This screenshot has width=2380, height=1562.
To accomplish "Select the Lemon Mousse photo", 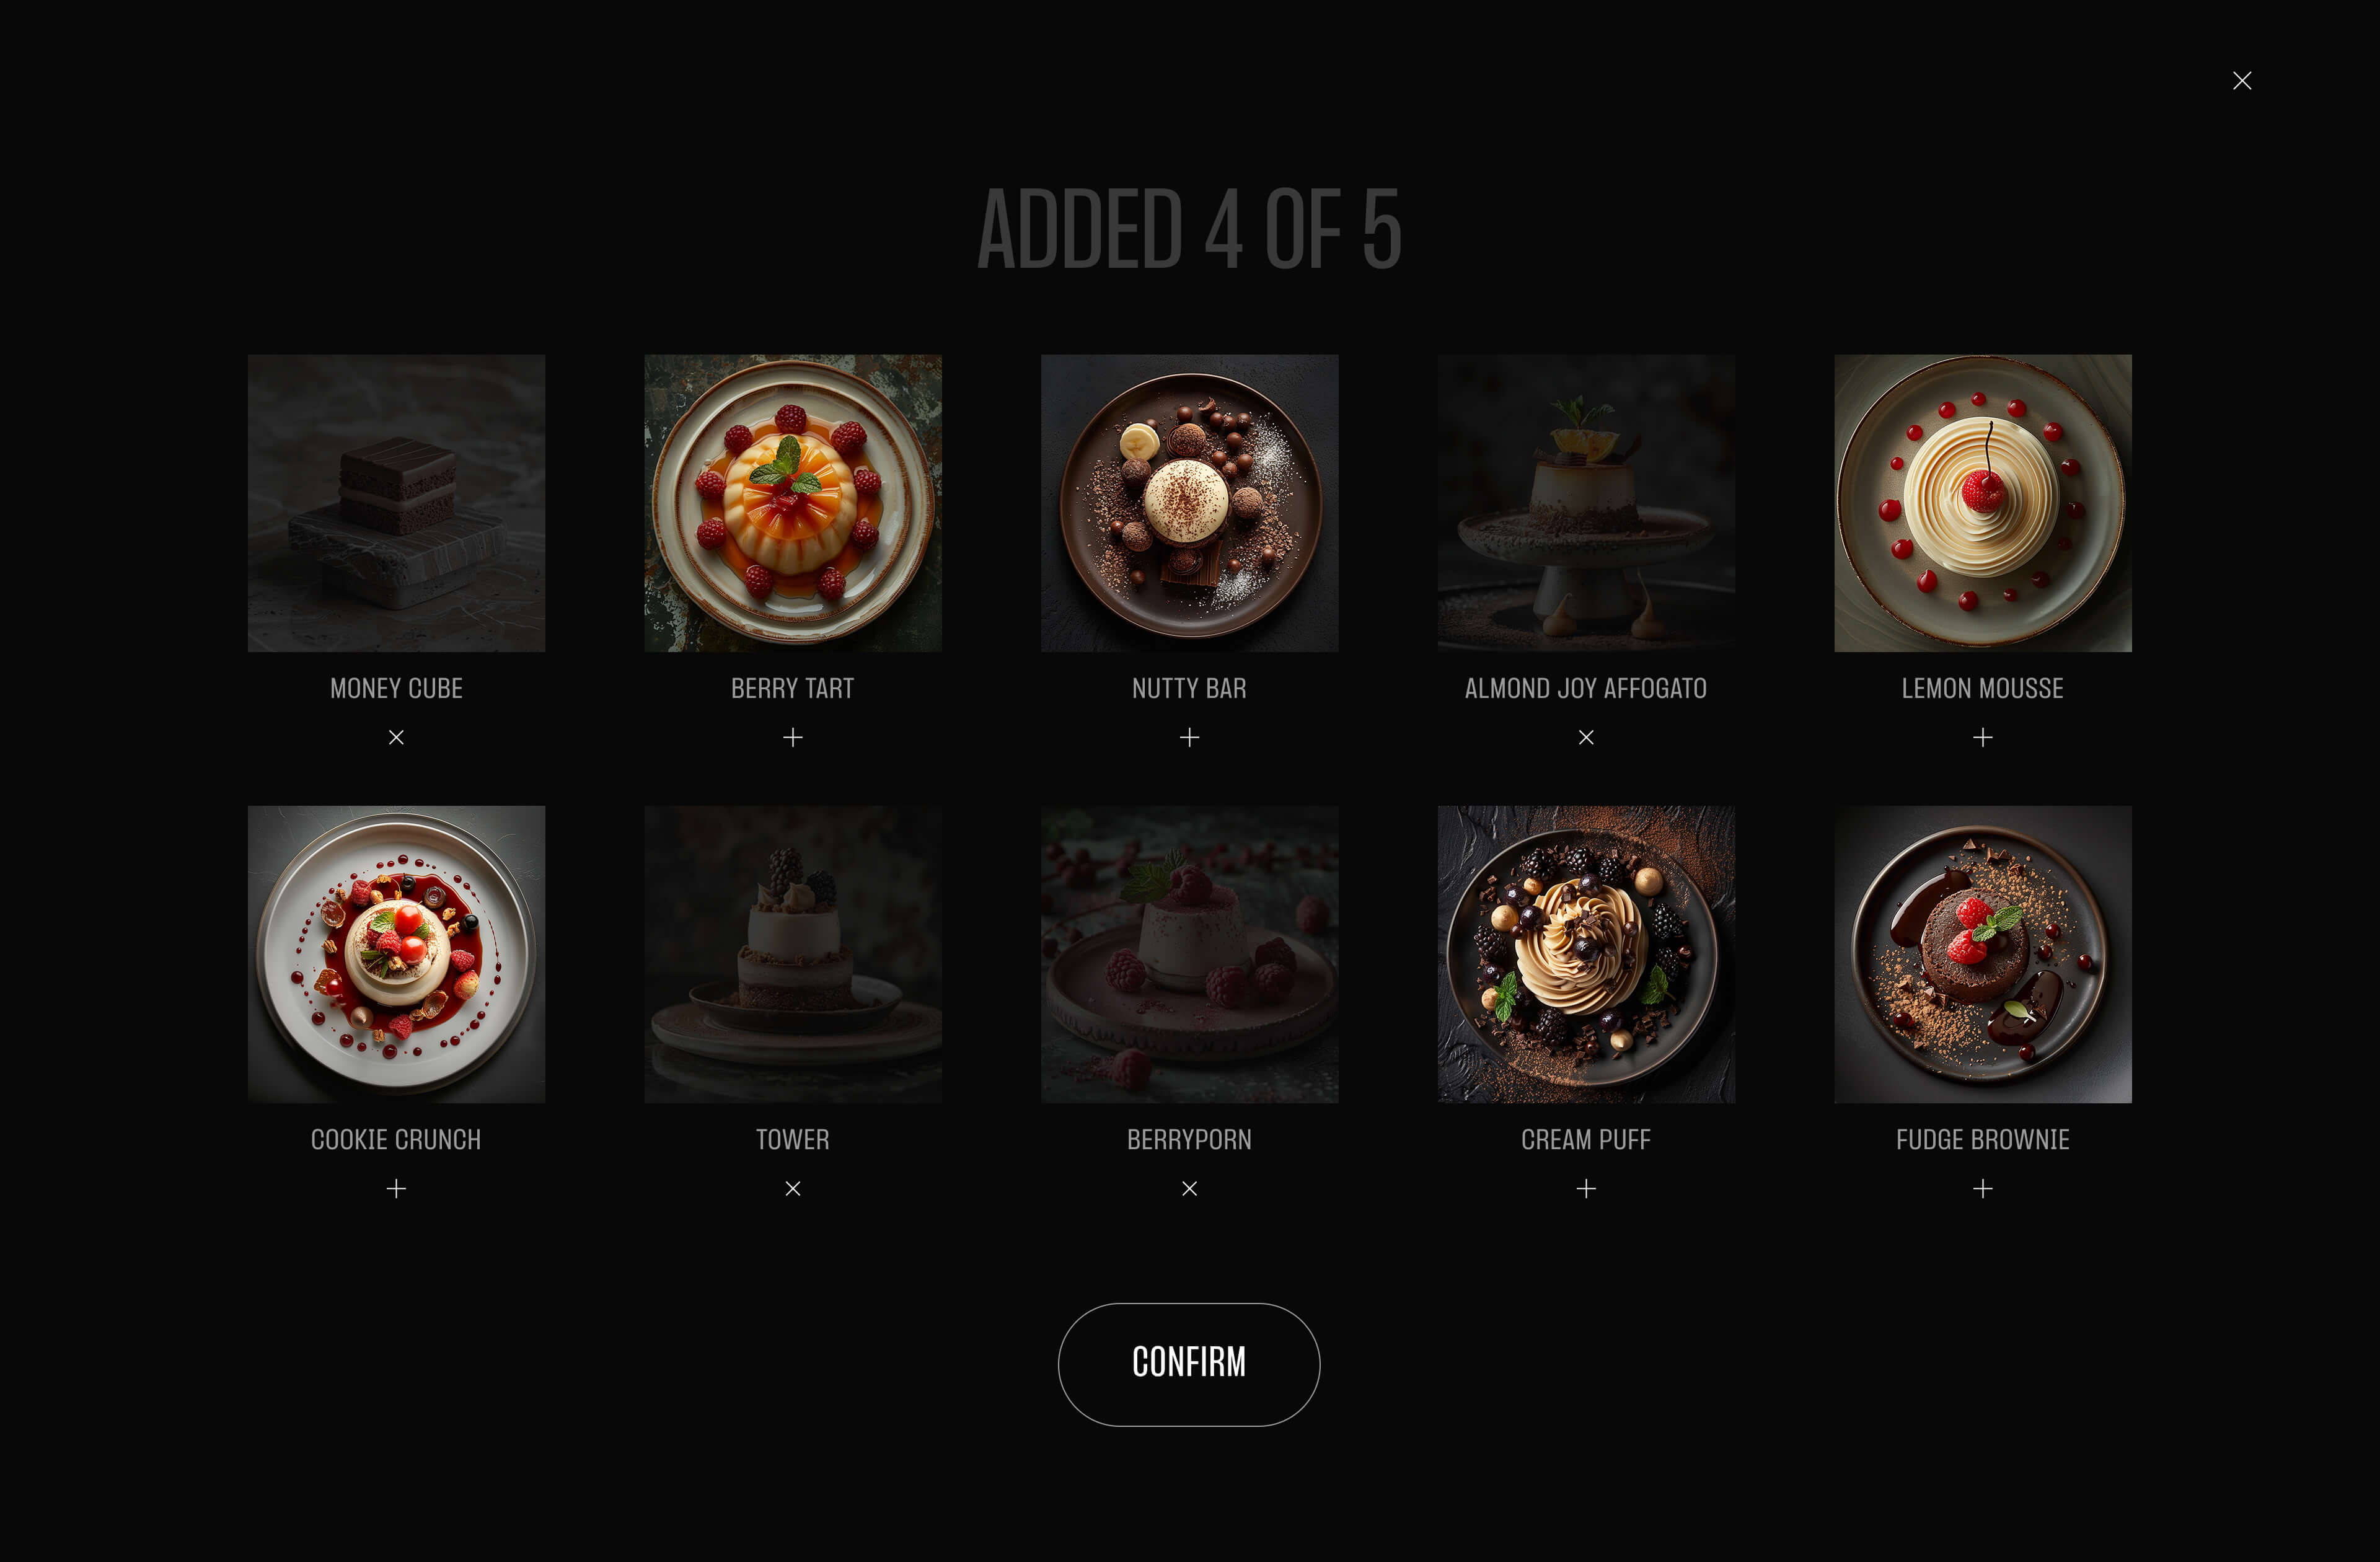I will coord(1983,503).
